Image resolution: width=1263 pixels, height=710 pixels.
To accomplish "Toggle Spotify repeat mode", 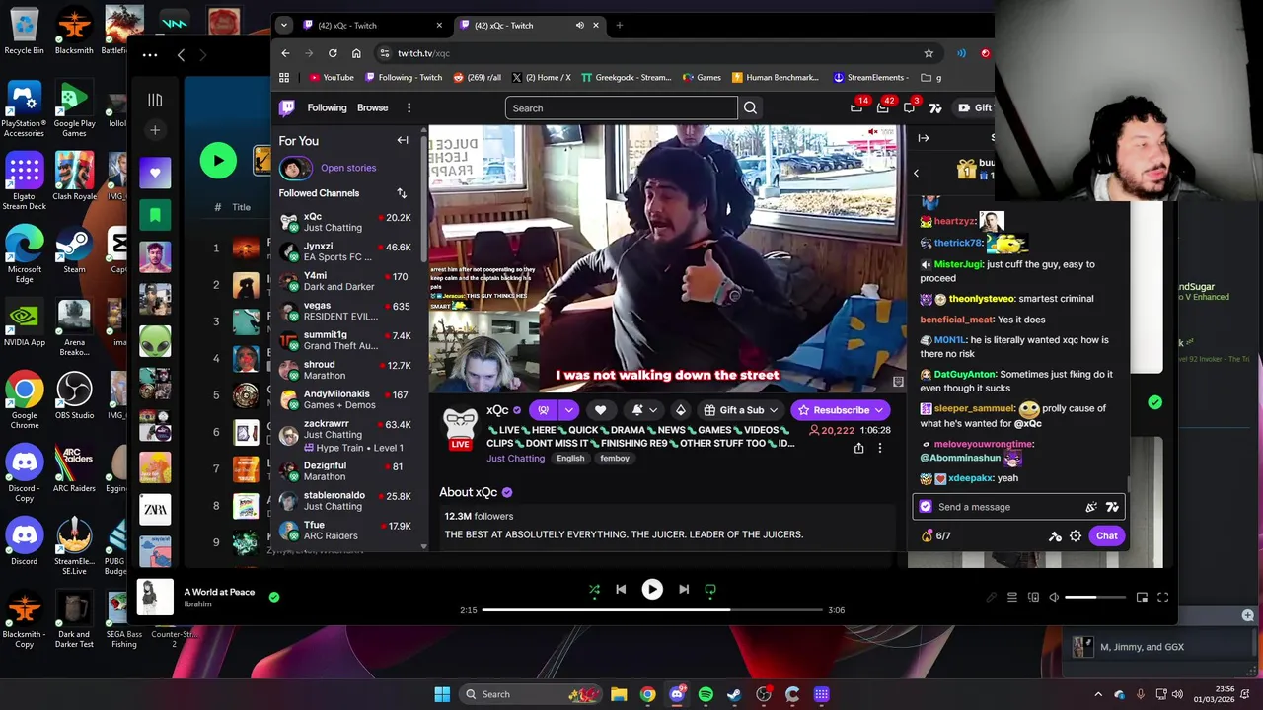I will (710, 590).
